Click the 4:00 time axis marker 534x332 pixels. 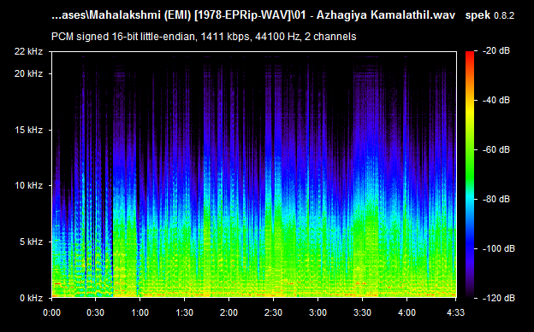[406, 312]
